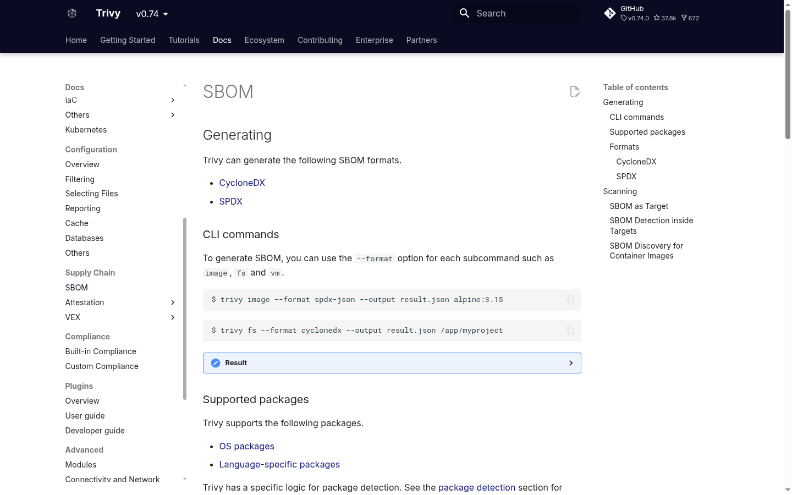Go to the Contributing tab
Viewport: 792px width, 495px height.
click(320, 40)
